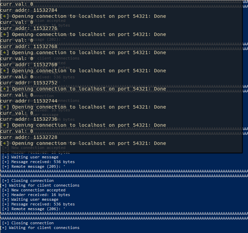The width and height of the screenshot is (248, 233).
Task: Click the curr addr: 11532736 line
Action: click(x=29, y=119)
